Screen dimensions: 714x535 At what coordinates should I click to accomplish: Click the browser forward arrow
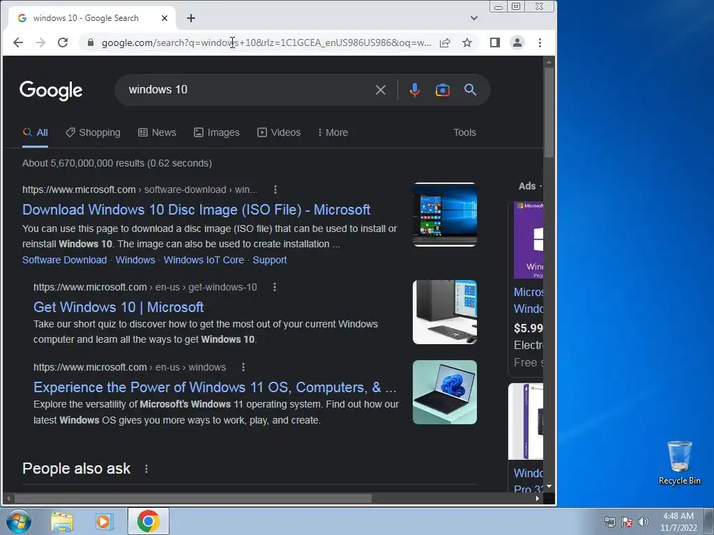point(40,42)
